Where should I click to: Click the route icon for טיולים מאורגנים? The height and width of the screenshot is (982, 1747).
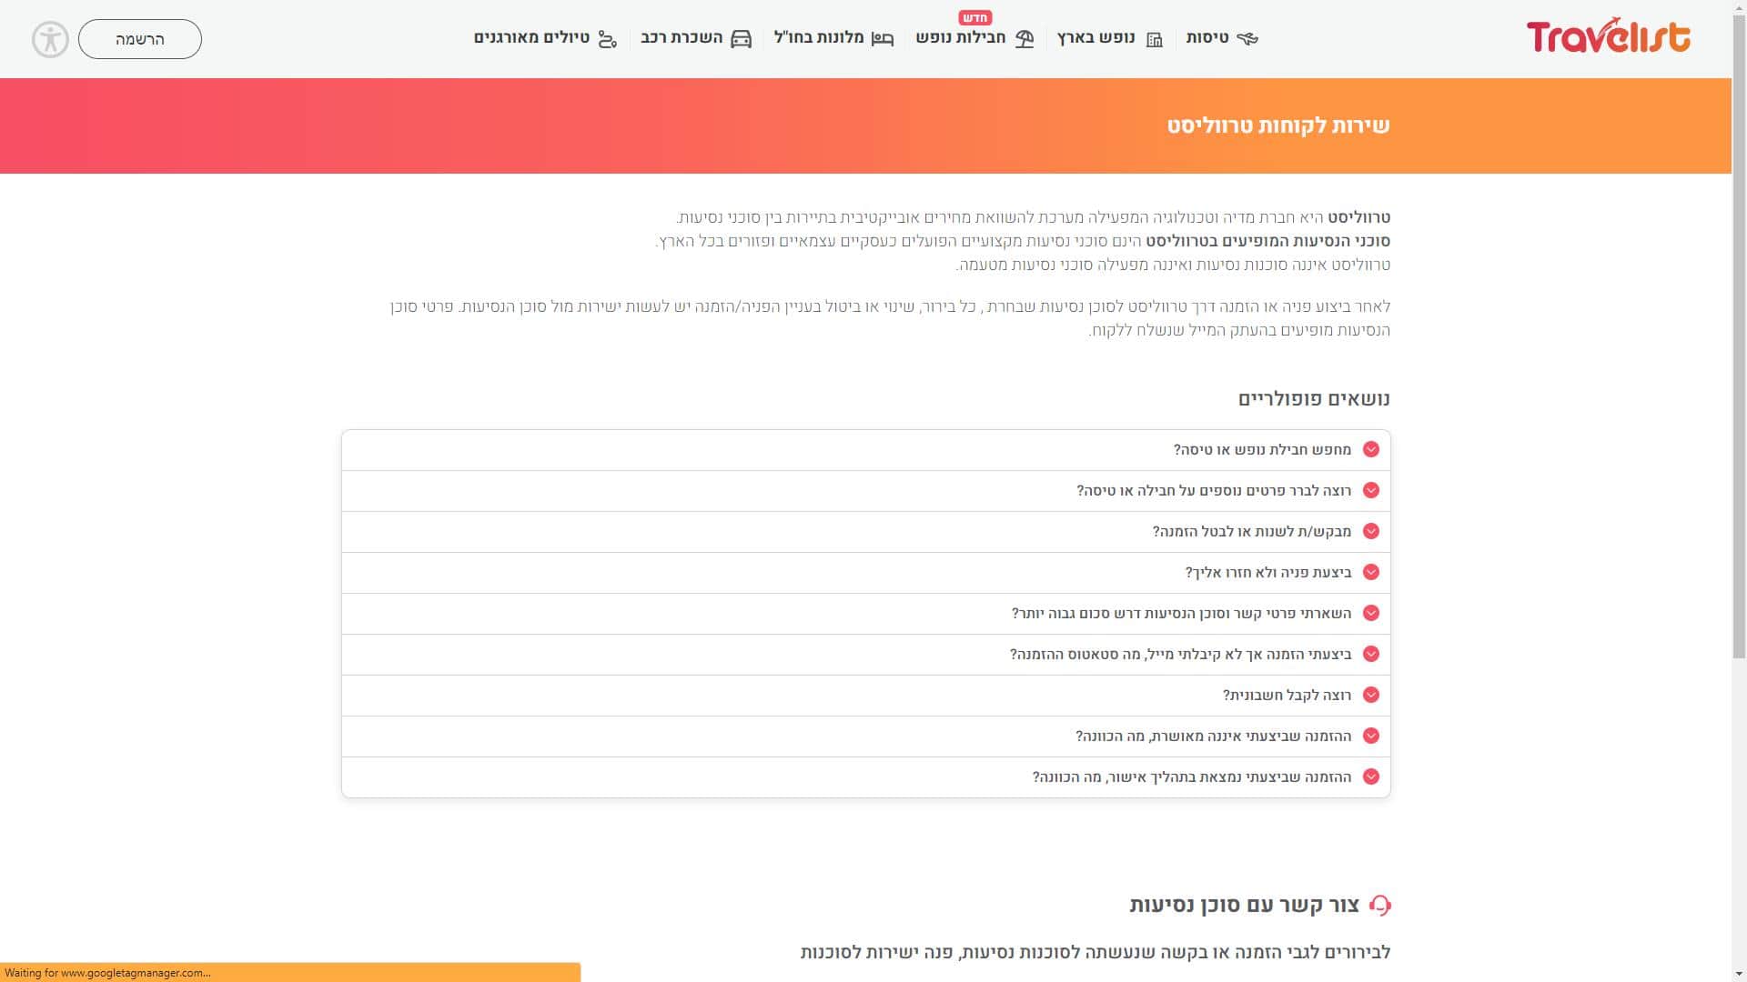point(607,39)
